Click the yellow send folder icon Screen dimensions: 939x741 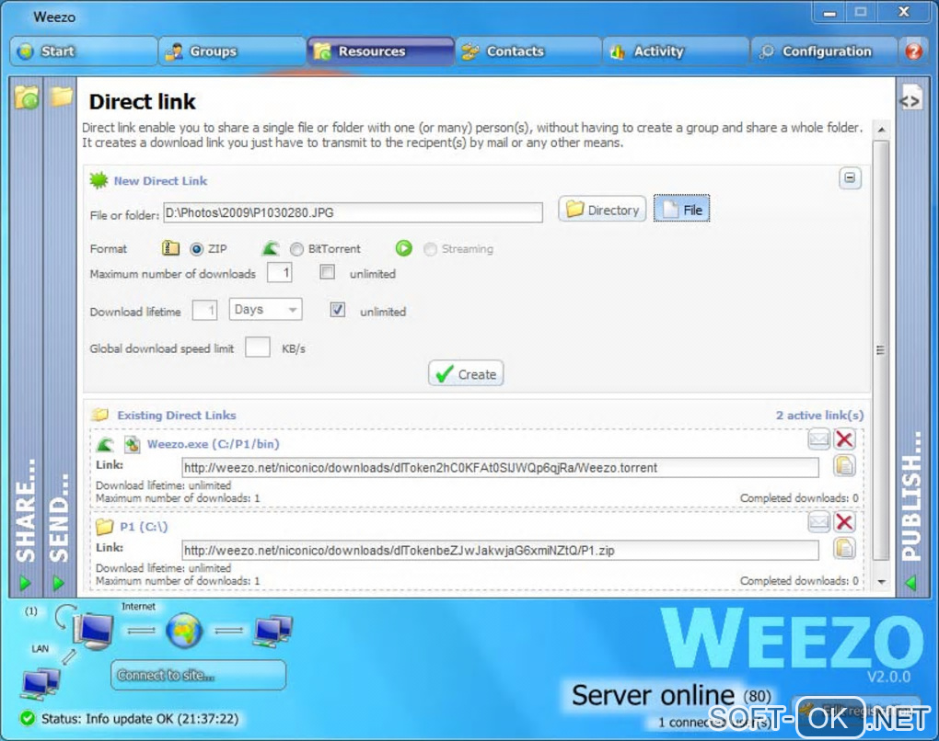click(61, 96)
